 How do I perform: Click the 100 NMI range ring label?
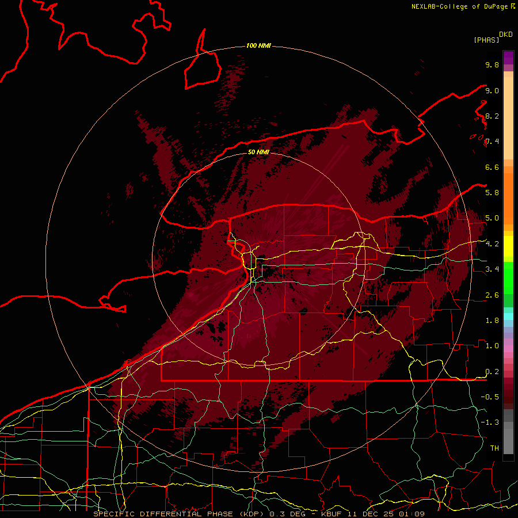(x=258, y=45)
